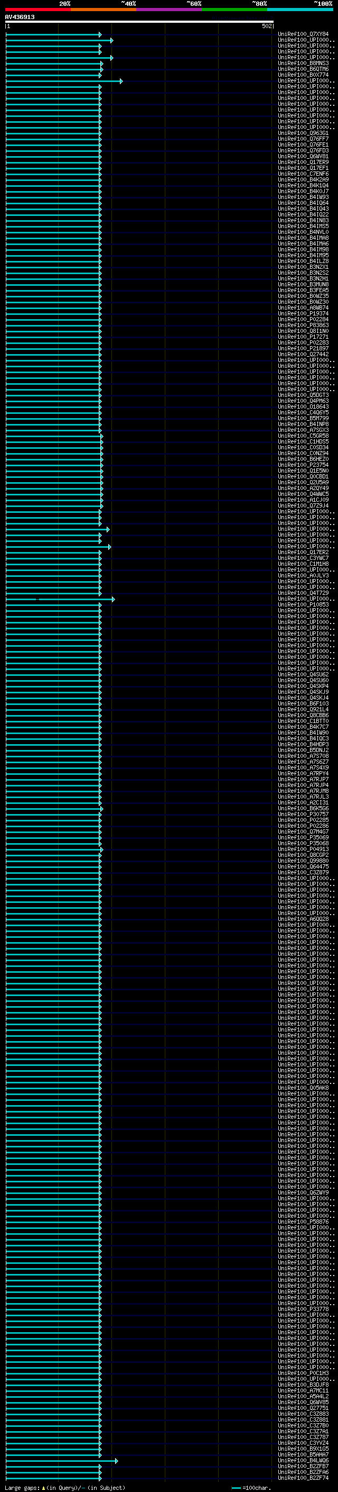Image resolution: width=338 pixels, height=1492 pixels.
Task: Select hit UniRef100_B5M799
Action: (x=303, y=418)
